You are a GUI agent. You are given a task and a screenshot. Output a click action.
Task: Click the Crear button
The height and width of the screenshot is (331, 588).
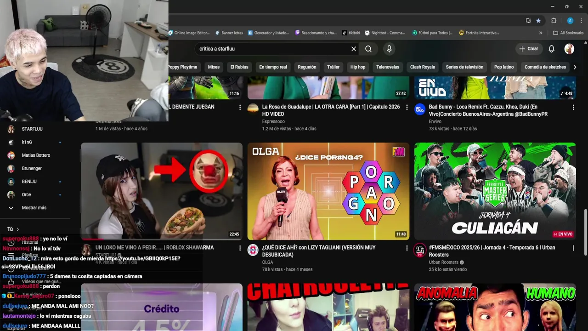(x=529, y=49)
